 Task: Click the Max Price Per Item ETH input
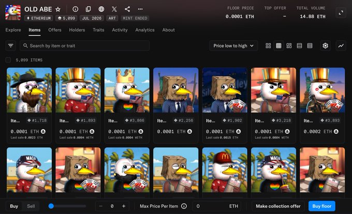[x=217, y=206]
